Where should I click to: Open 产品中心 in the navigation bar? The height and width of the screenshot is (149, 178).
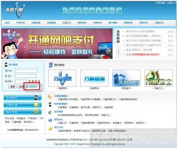pyautogui.click(x=20, y=23)
